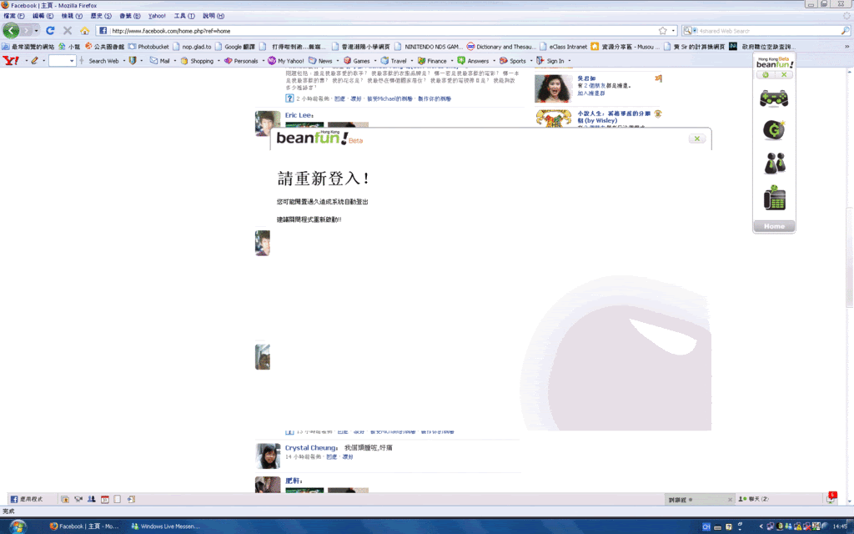The height and width of the screenshot is (534, 854).
Task: Open Mail on the Yahoo toolbar
Action: (x=160, y=60)
